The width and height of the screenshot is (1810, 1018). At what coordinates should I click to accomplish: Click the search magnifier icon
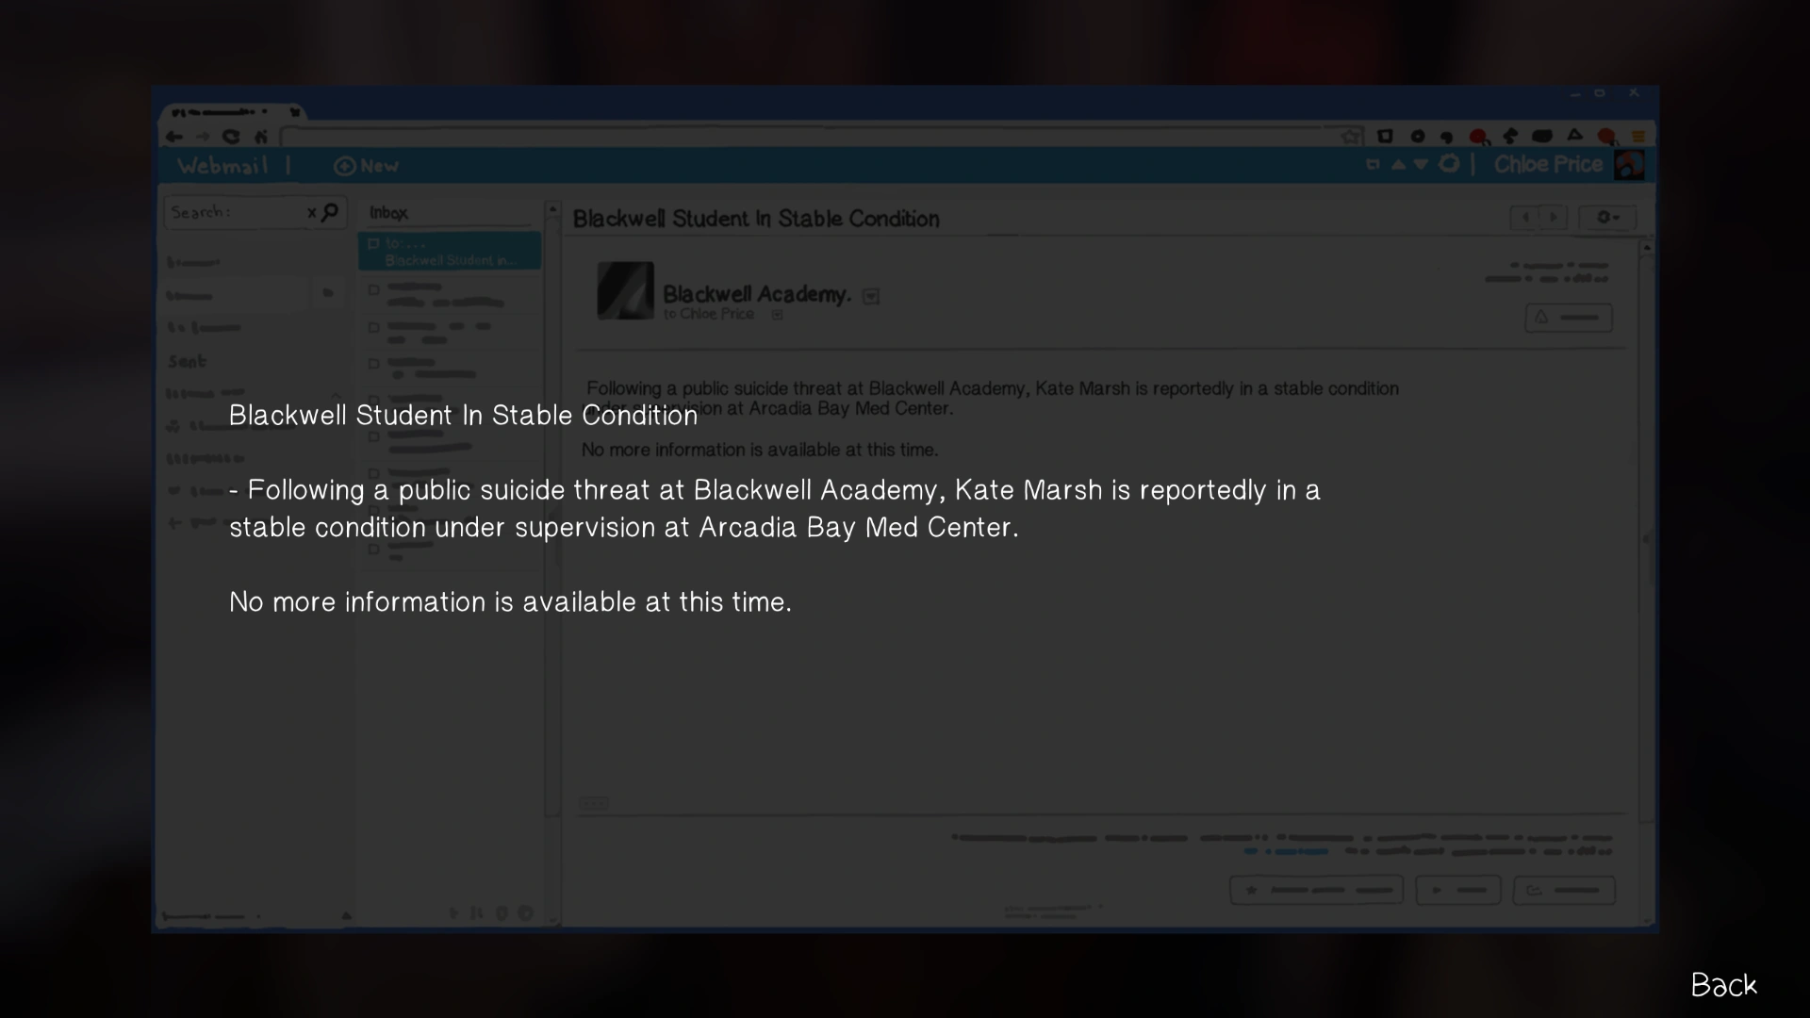point(330,212)
